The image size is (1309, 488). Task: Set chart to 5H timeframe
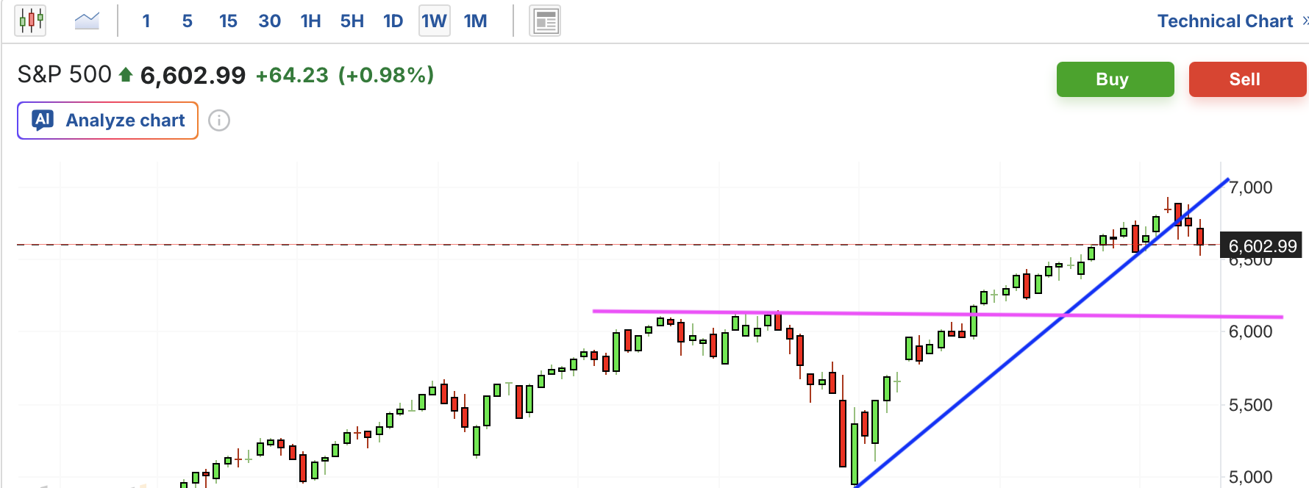point(352,21)
